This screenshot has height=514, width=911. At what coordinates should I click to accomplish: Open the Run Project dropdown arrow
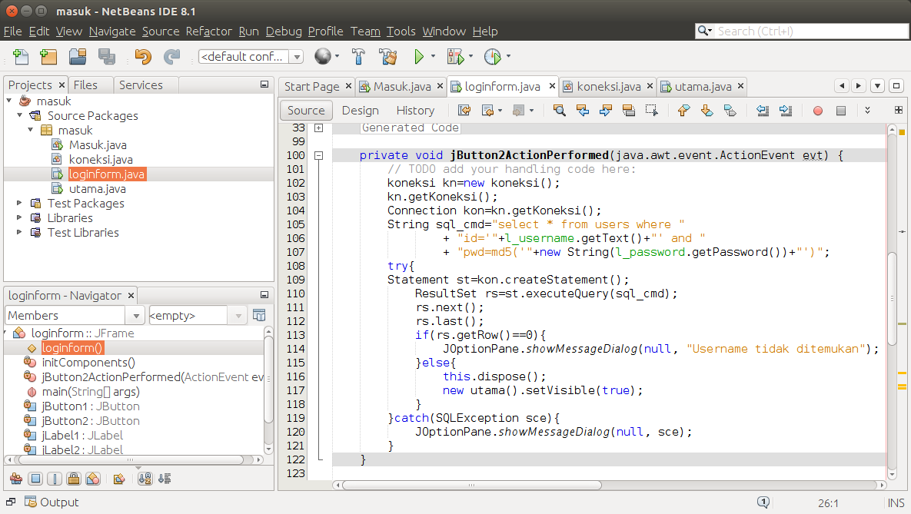click(433, 56)
